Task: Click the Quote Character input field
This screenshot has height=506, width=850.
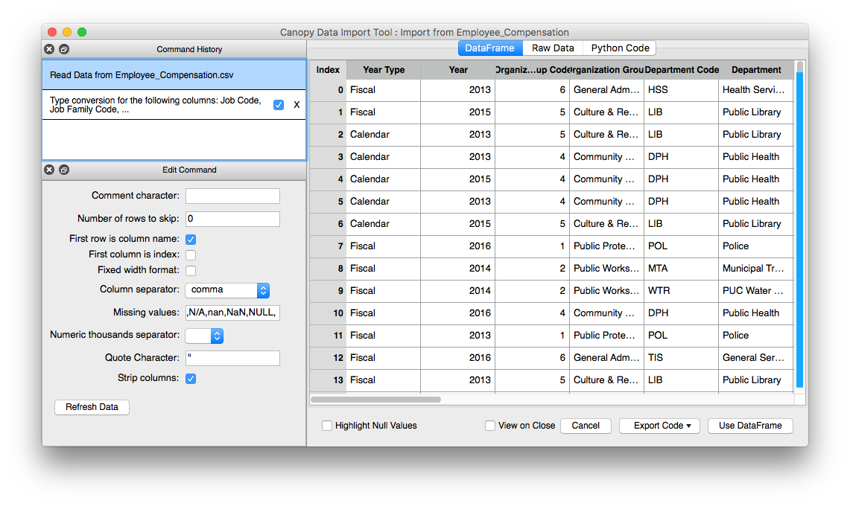Action: [232, 358]
